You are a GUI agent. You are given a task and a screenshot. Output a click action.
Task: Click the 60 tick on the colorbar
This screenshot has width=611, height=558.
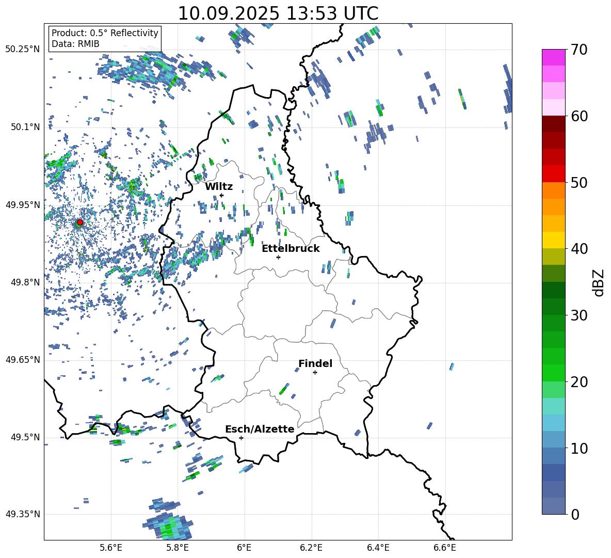pos(580,116)
